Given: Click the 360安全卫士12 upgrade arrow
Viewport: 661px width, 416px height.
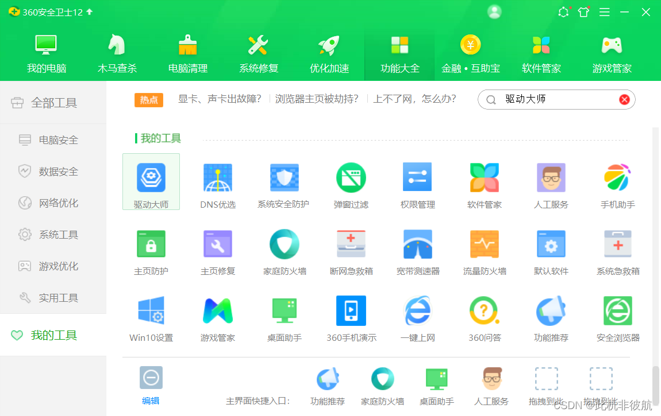Looking at the screenshot, I should point(89,12).
